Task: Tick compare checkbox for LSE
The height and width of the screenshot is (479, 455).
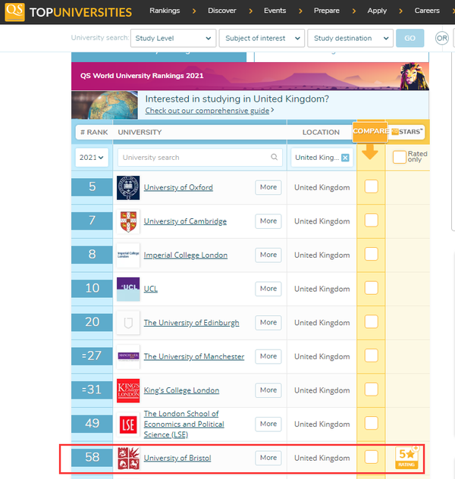Action: click(x=372, y=423)
